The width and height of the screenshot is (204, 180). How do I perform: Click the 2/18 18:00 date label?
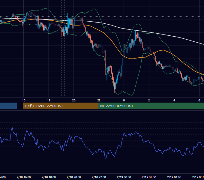tap(49, 177)
